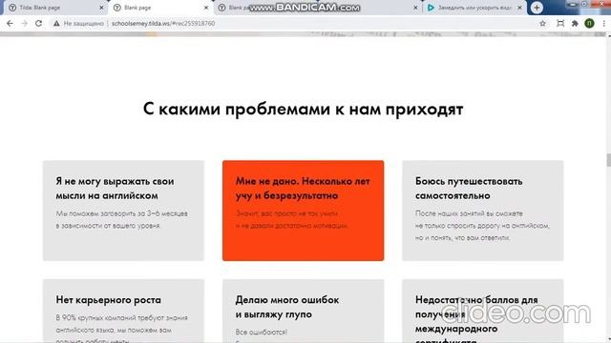Click the 'Я не могу выражать свои мысли' card

(x=123, y=211)
